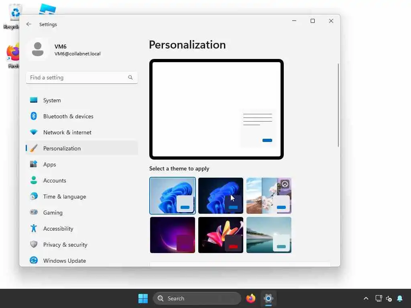Apply the purple Glow theme

pyautogui.click(x=173, y=235)
